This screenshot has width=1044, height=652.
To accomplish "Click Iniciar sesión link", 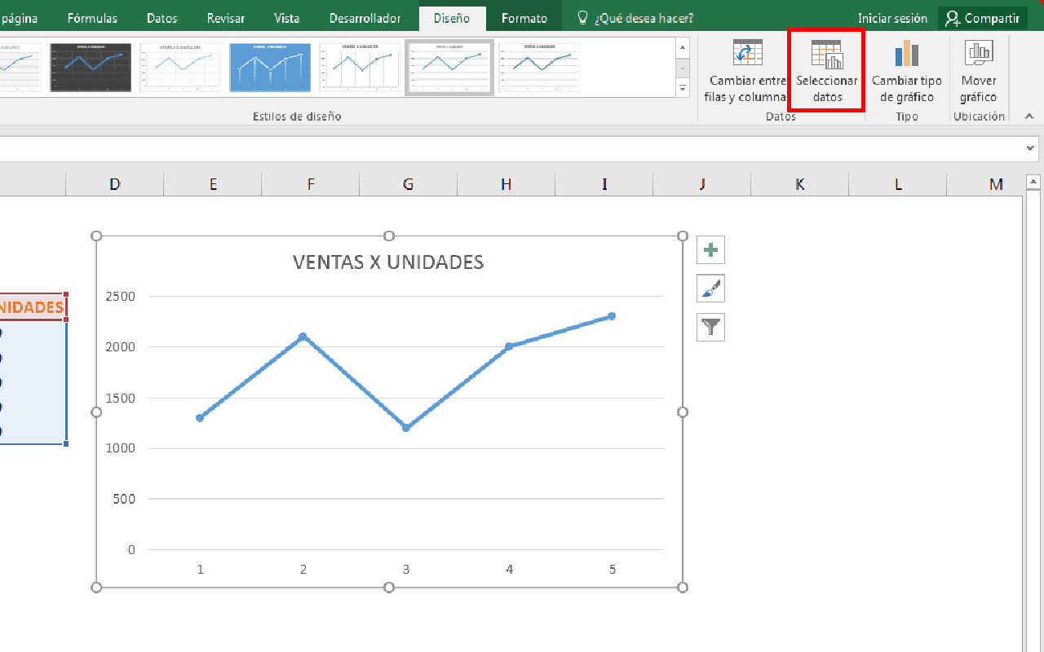I will [x=892, y=18].
